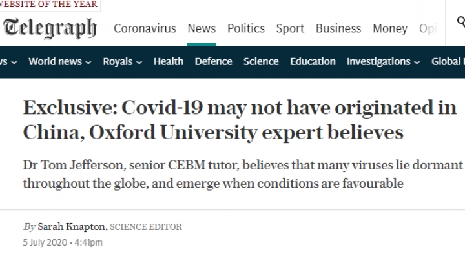The image size is (465, 261).
Task: Open the Money section
Action: 390,28
